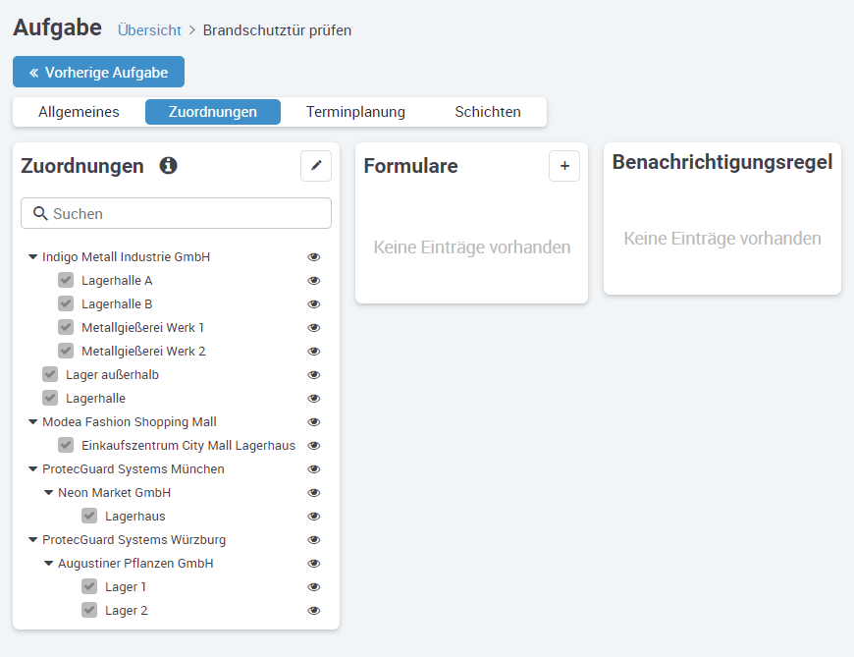Toggle the Lager außerhalb checkbox
The image size is (854, 657).
[50, 375]
